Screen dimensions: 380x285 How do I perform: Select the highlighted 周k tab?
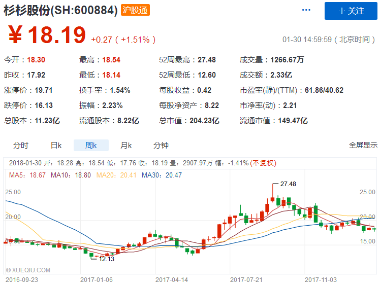click(x=91, y=146)
